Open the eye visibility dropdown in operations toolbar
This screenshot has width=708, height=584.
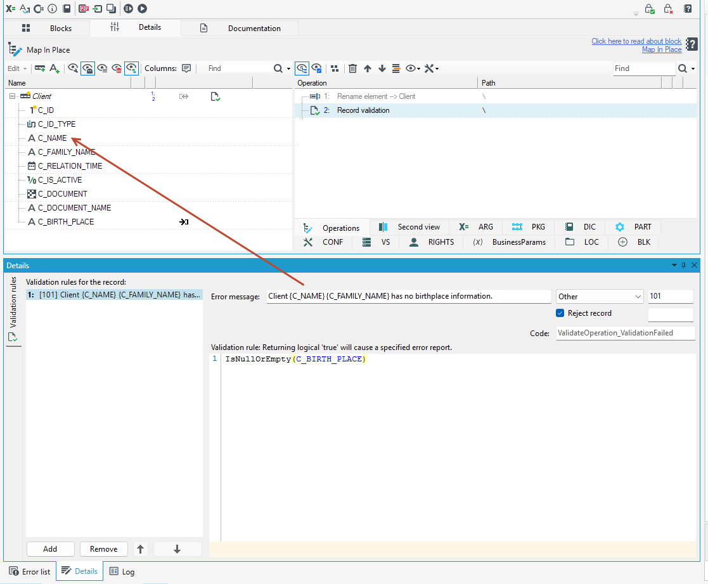click(x=413, y=68)
